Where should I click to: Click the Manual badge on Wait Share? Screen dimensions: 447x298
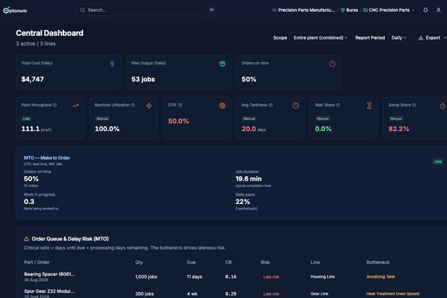click(x=322, y=118)
